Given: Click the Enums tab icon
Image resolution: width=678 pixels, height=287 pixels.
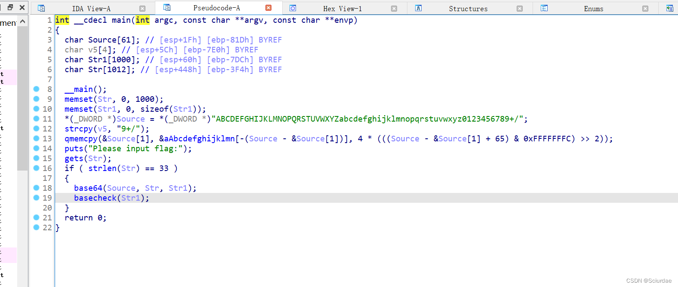Looking at the screenshot, I should pyautogui.click(x=544, y=8).
